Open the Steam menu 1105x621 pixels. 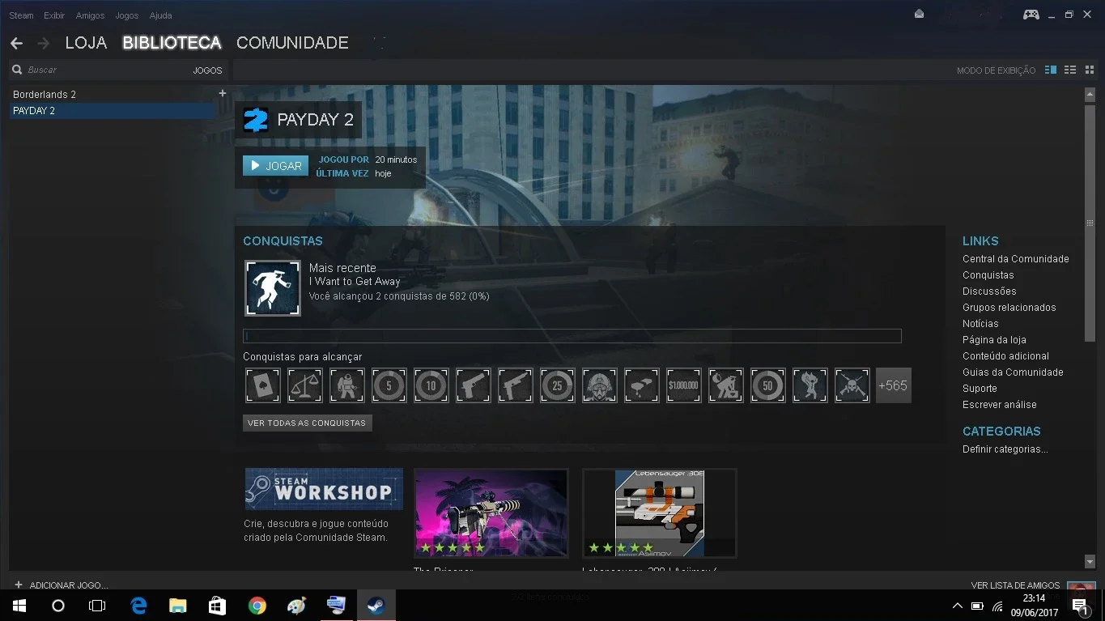click(21, 15)
